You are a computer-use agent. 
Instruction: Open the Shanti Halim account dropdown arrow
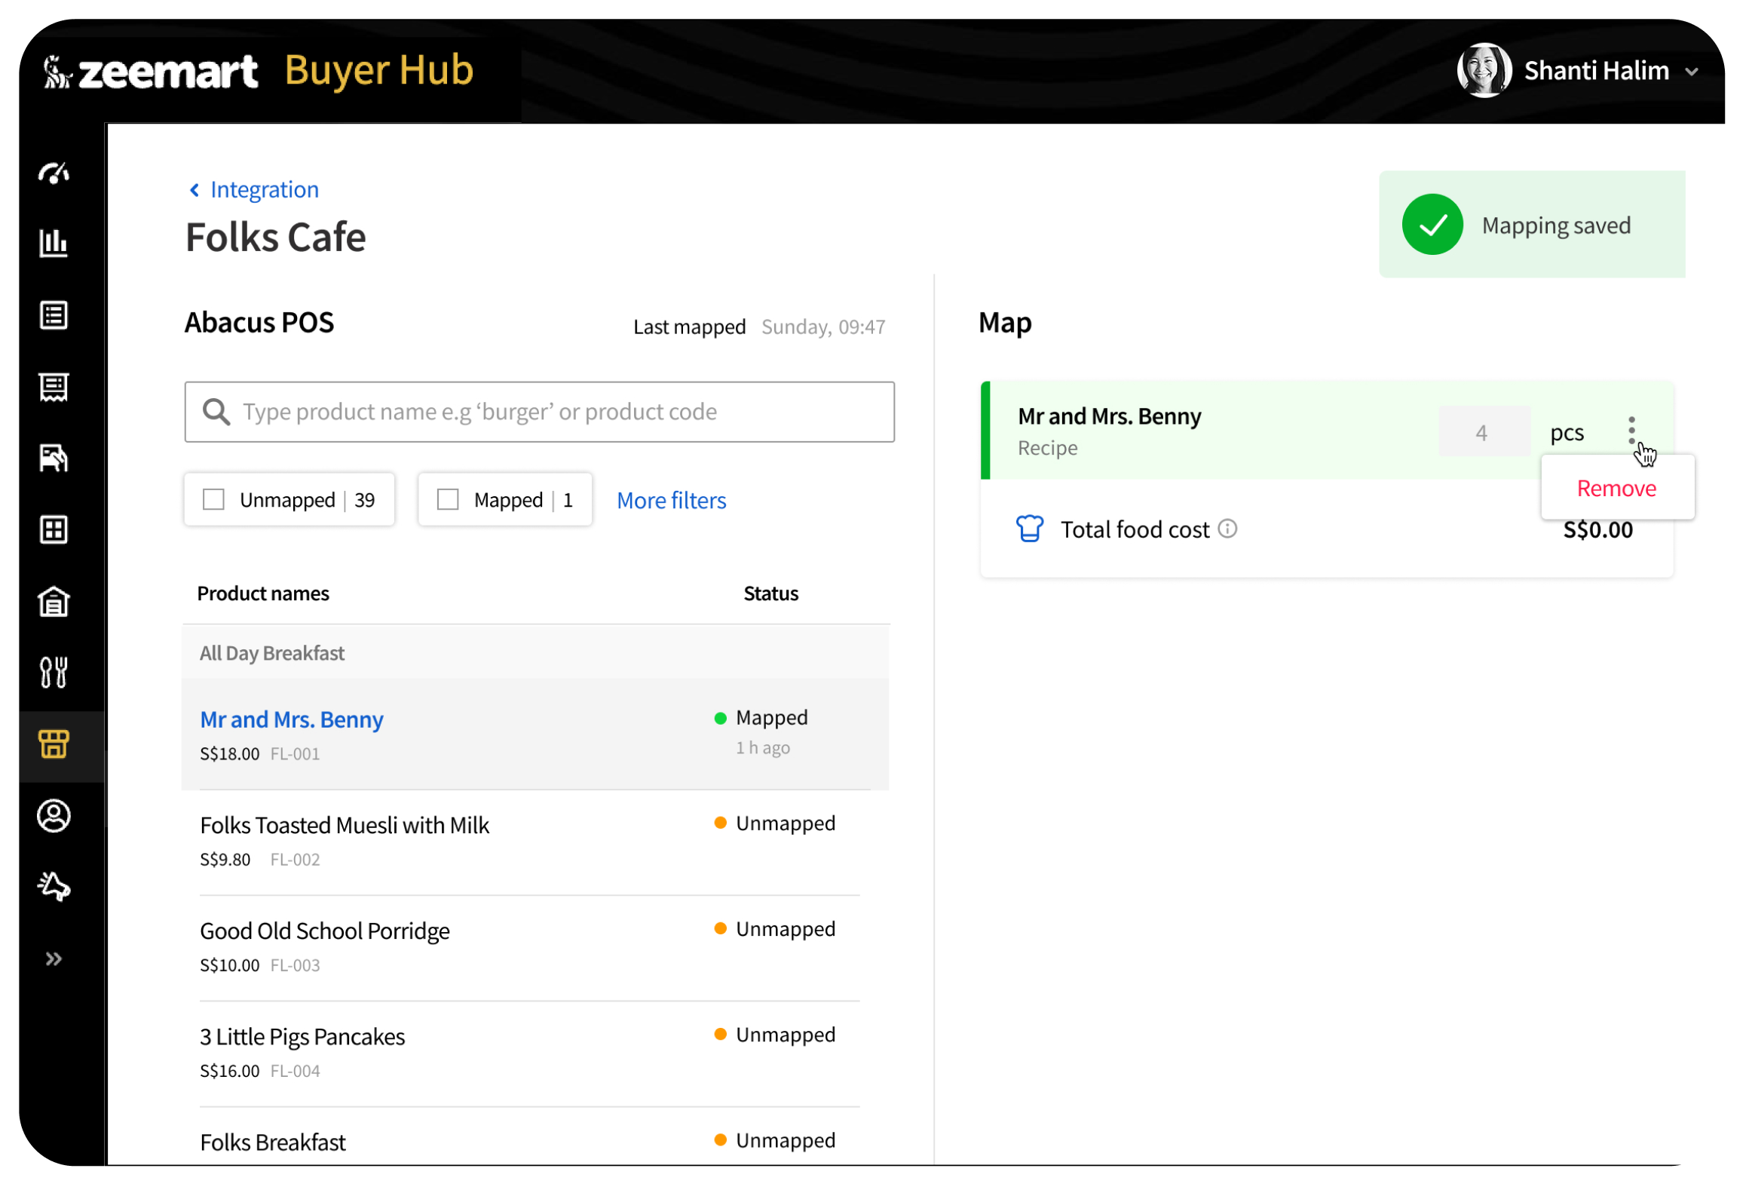1692,72
